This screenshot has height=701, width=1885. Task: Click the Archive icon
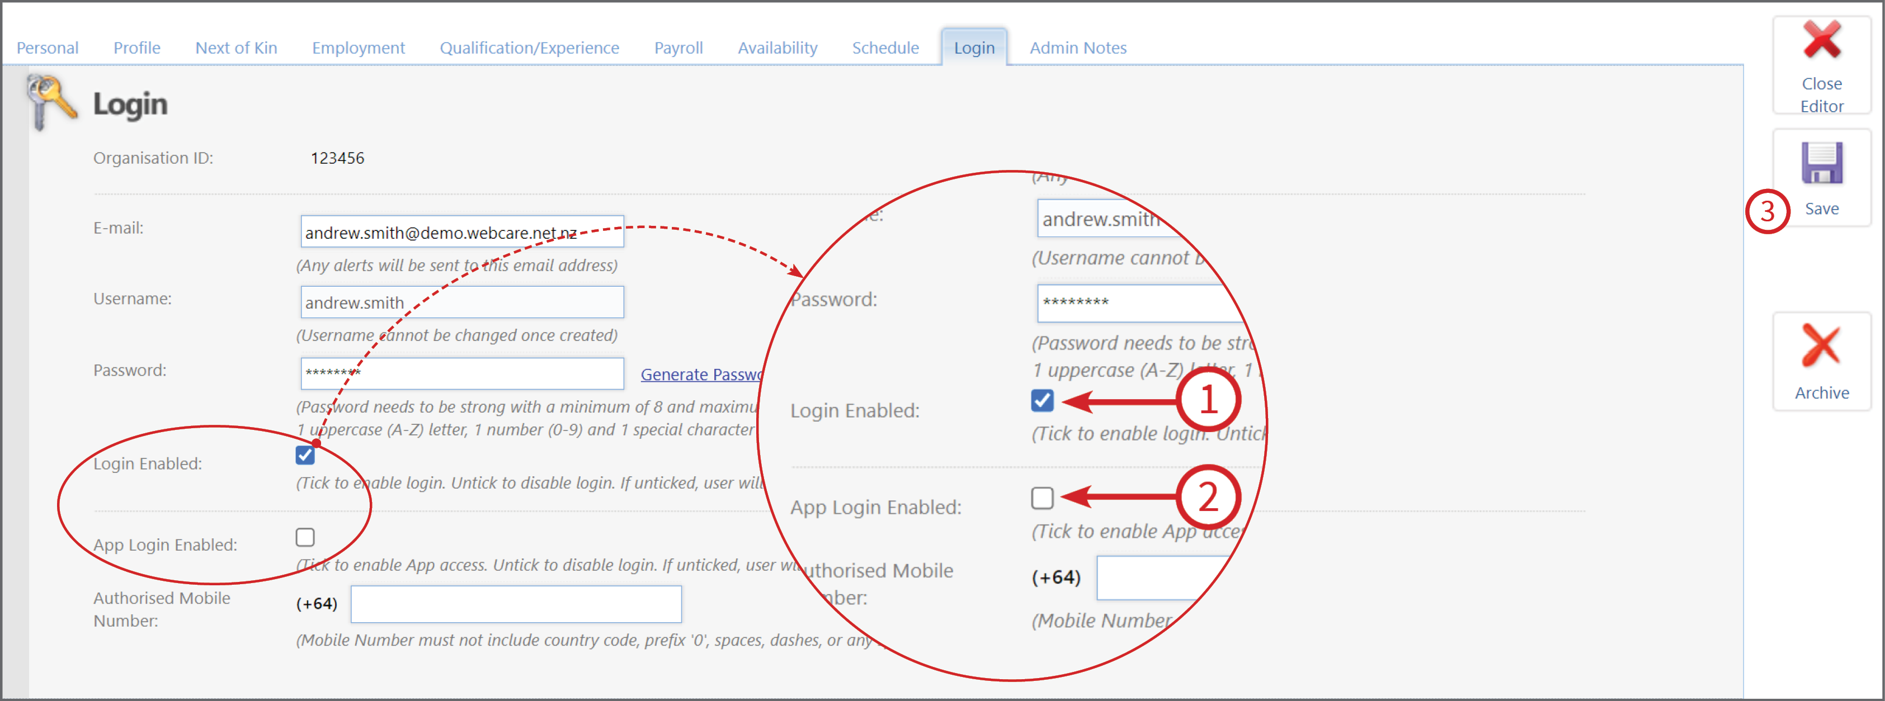[1821, 351]
